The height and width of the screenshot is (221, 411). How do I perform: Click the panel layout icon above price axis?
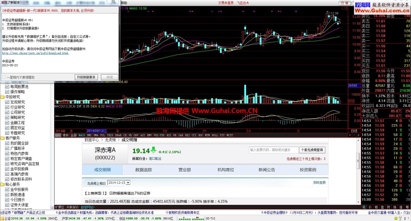[x=346, y=8]
